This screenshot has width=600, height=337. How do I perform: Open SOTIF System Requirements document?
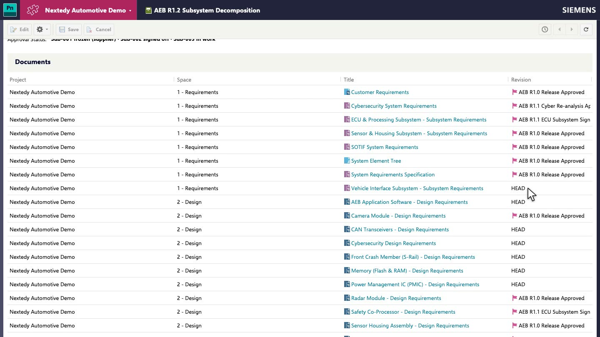(x=385, y=147)
